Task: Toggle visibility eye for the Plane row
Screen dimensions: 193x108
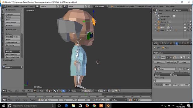Action: click(185, 28)
